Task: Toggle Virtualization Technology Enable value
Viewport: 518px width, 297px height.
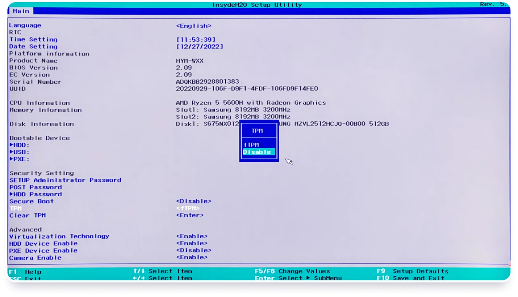Action: click(192, 236)
